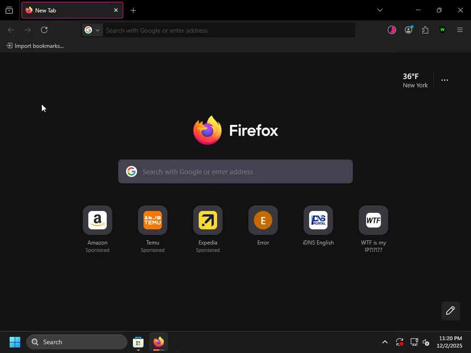
Task: Click the sync status tray icon with red dot
Action: click(x=400, y=342)
